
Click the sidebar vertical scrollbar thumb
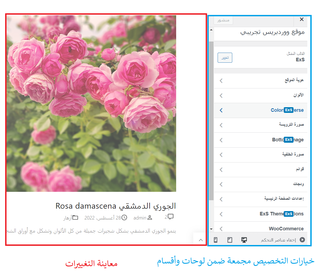tap(211, 121)
